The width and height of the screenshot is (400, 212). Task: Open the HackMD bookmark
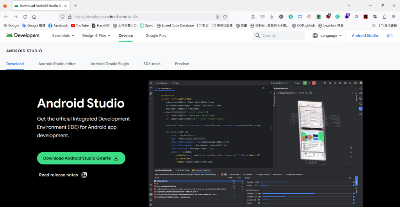[x=100, y=25]
